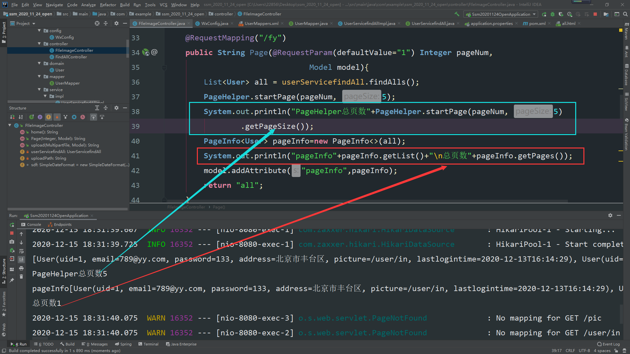Run application with Coverage icon
The width and height of the screenshot is (630, 354).
pos(561,14)
